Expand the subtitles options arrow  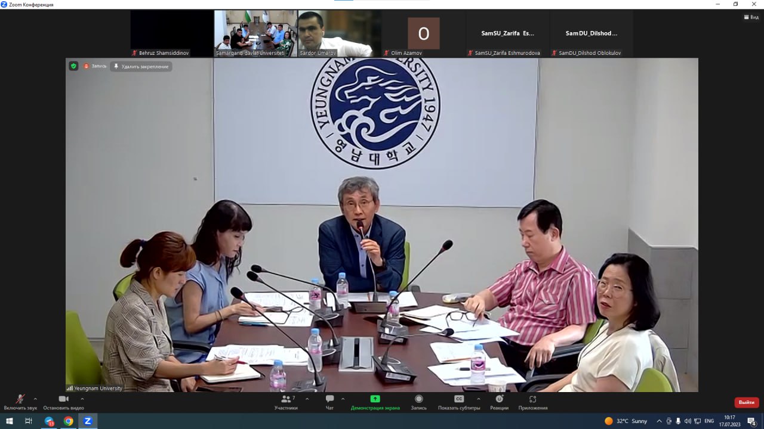(478, 399)
